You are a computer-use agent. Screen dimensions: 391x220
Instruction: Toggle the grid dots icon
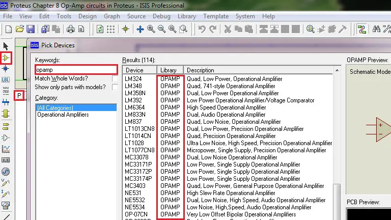click(110, 29)
